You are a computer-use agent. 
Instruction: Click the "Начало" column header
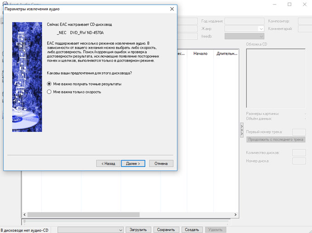(x=201, y=54)
